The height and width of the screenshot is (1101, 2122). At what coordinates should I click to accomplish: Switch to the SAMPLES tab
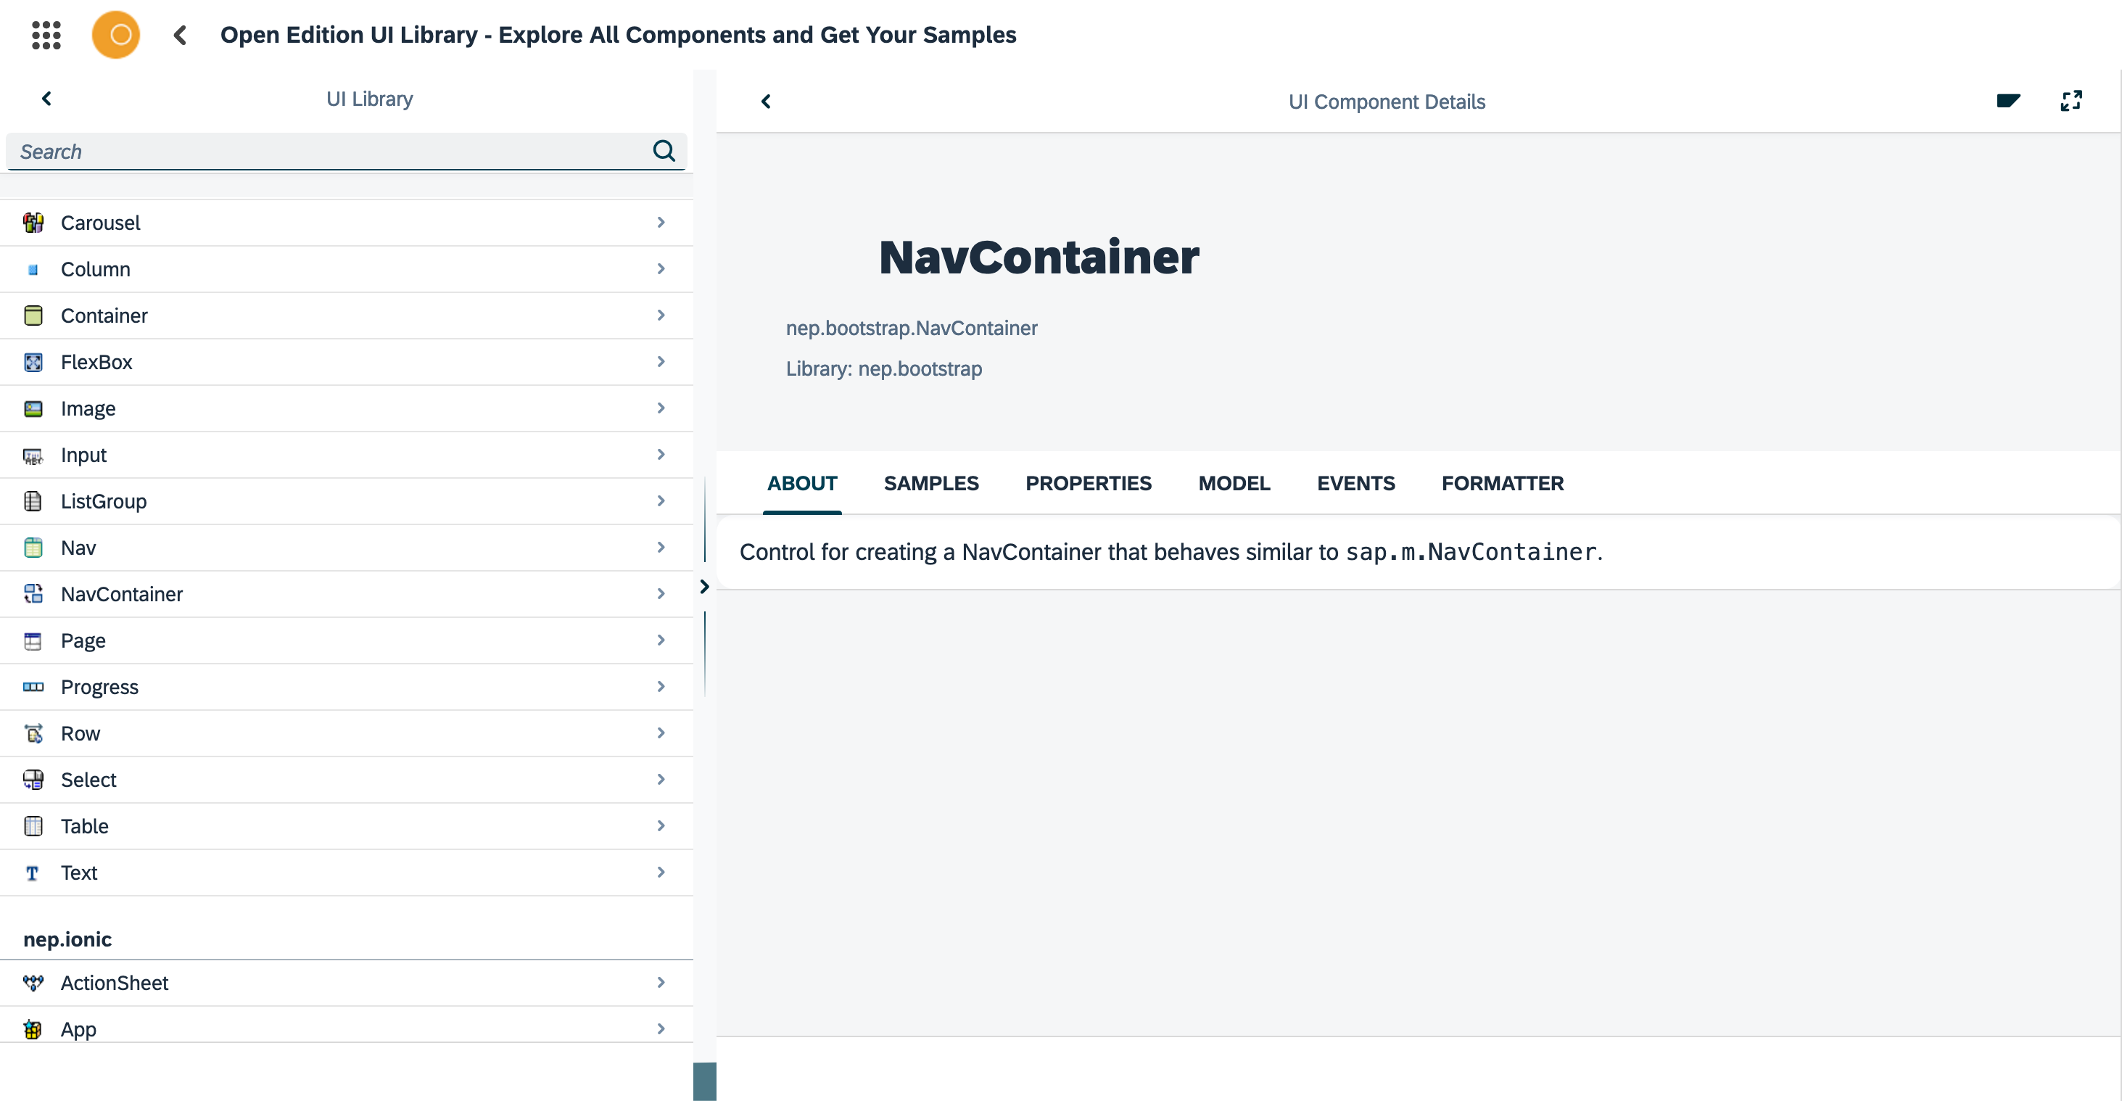(x=931, y=484)
